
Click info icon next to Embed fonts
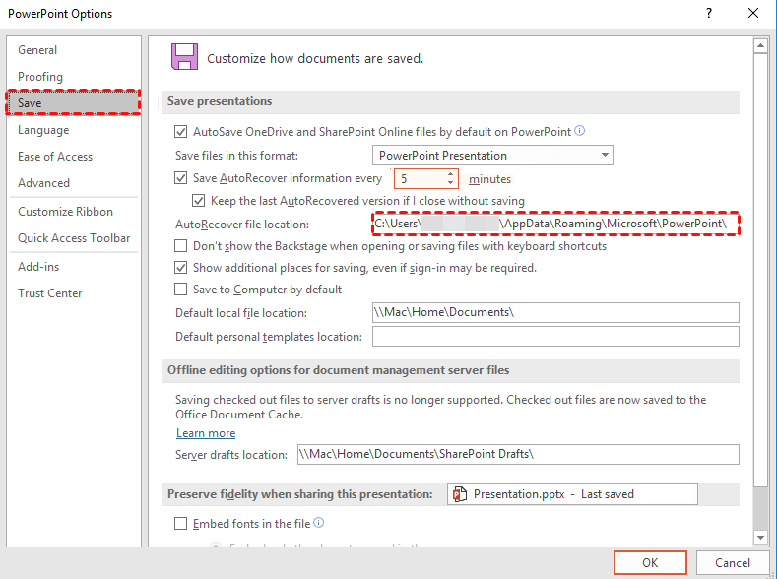point(319,523)
